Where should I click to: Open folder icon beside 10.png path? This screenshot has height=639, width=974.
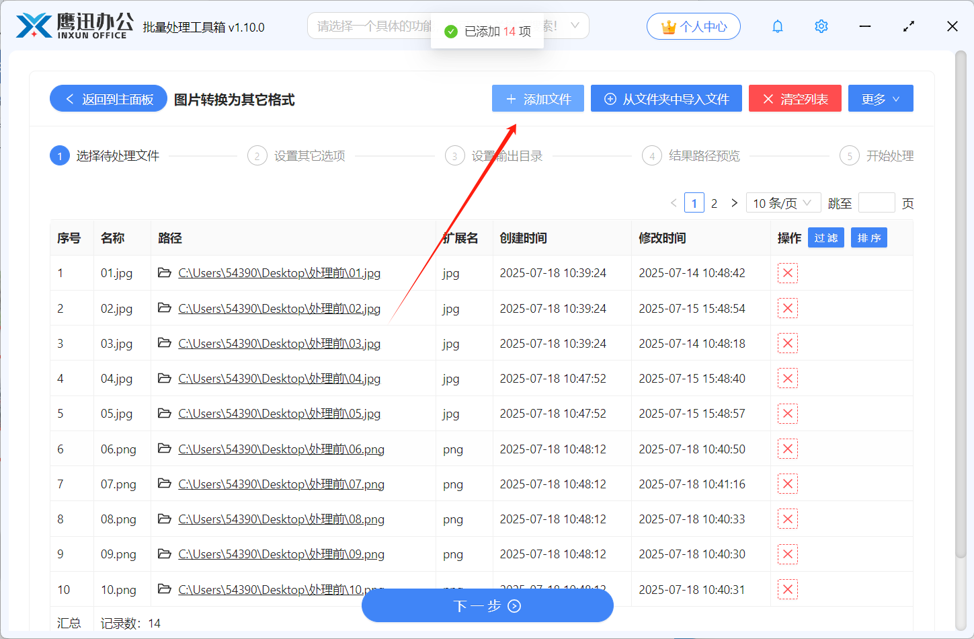point(164,589)
